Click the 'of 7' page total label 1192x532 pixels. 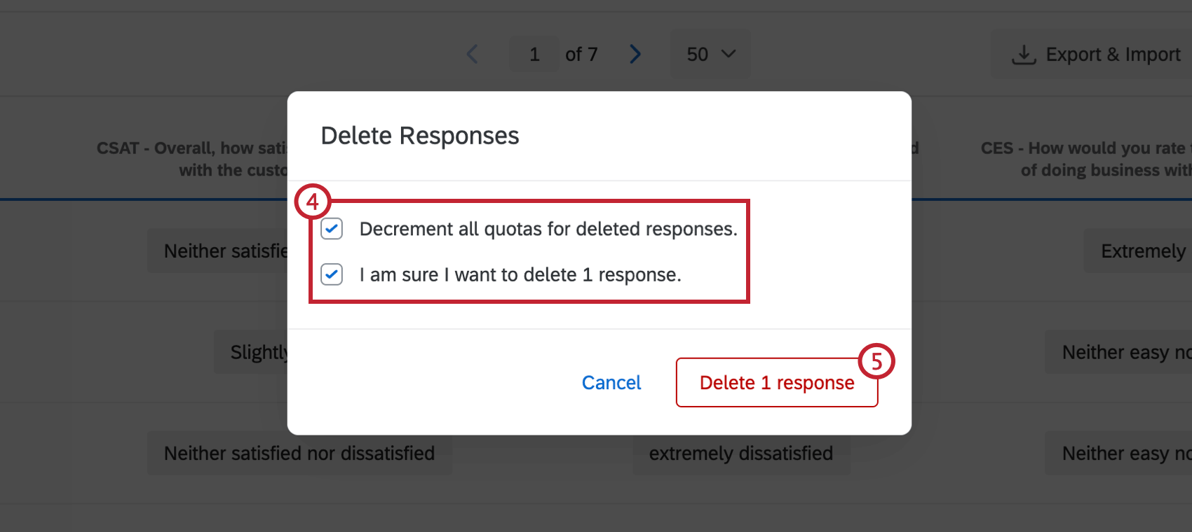pos(581,54)
